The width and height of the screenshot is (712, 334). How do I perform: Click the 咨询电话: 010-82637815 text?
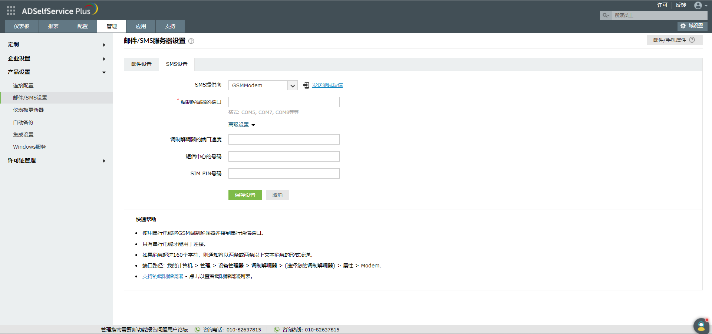pos(232,330)
